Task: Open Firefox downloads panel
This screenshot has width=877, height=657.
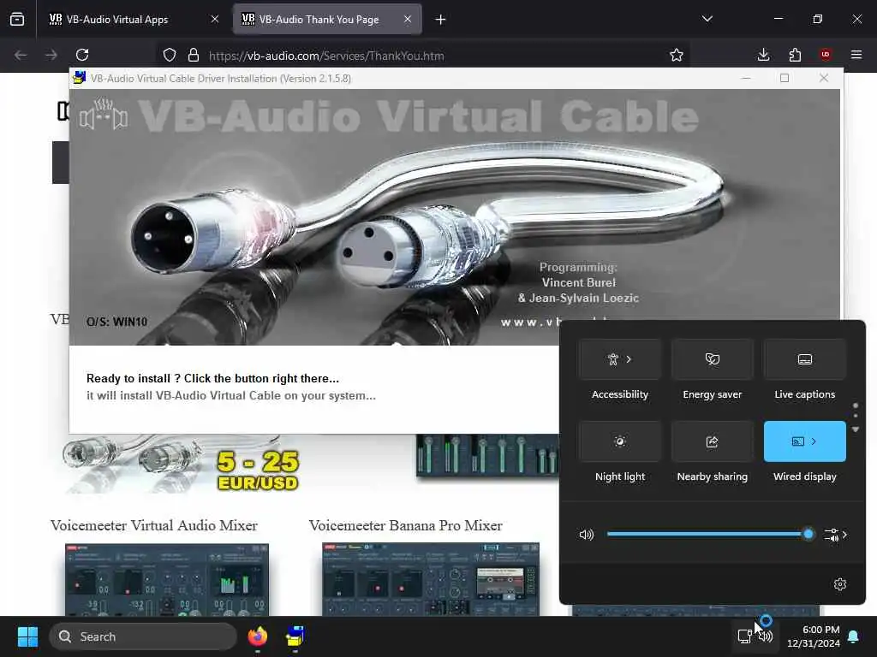Action: 763,55
